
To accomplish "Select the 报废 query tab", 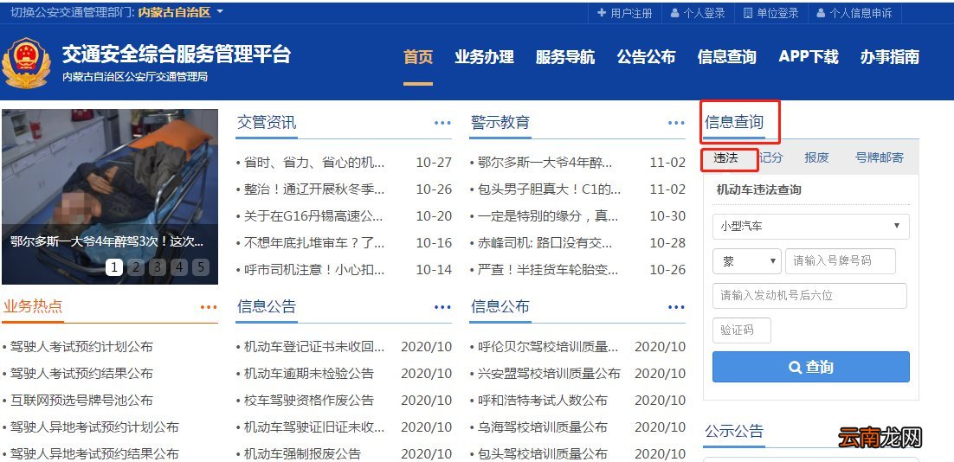I will click(816, 158).
